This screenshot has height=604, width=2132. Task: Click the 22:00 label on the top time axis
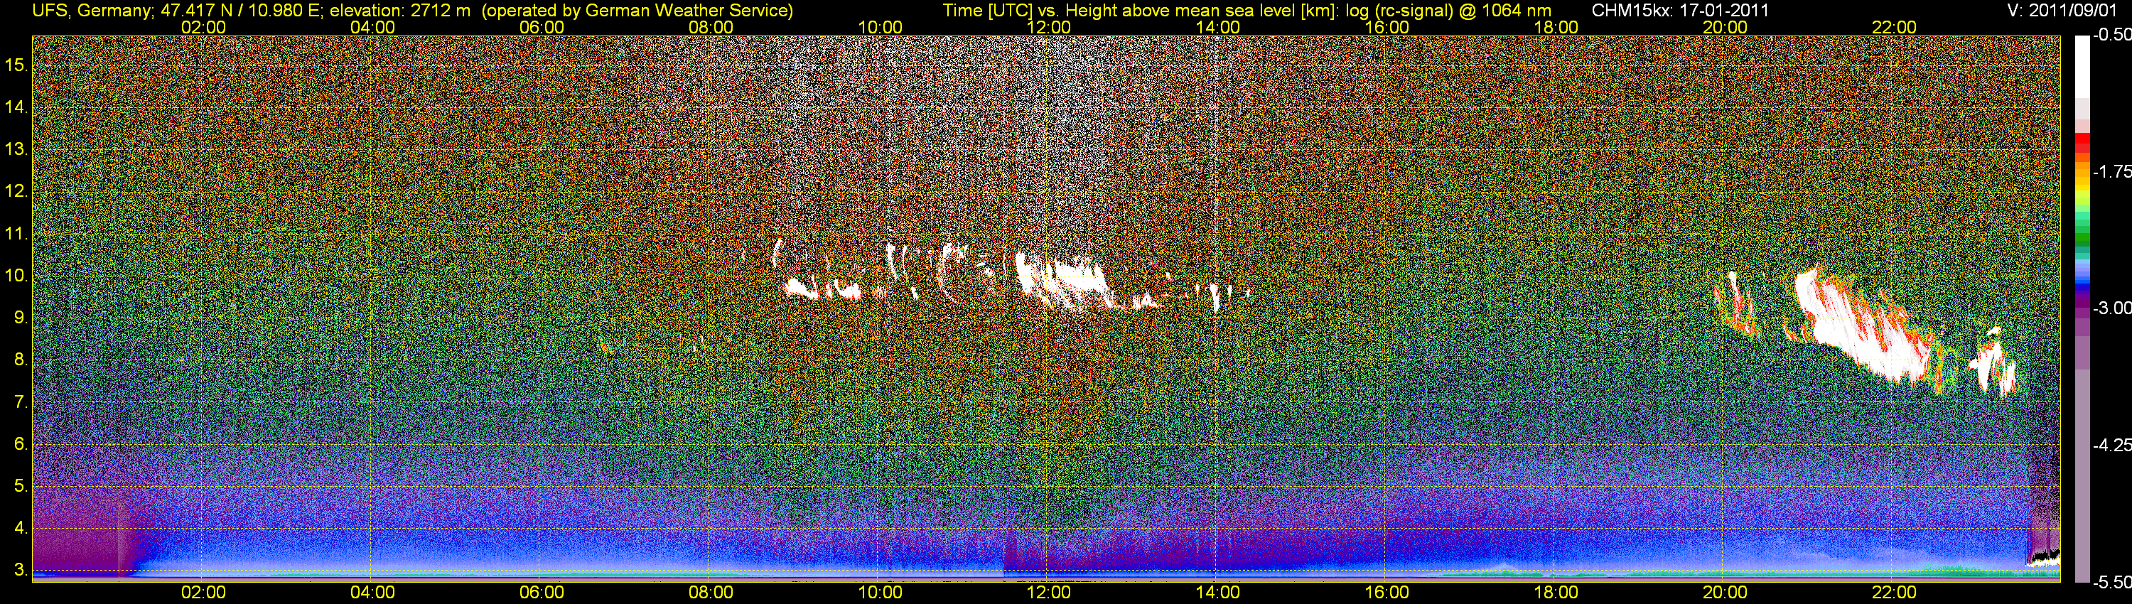pos(1895,27)
